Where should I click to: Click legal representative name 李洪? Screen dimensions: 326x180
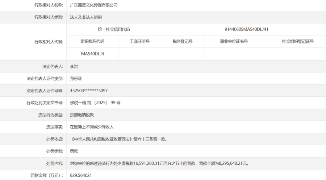pos(74,66)
